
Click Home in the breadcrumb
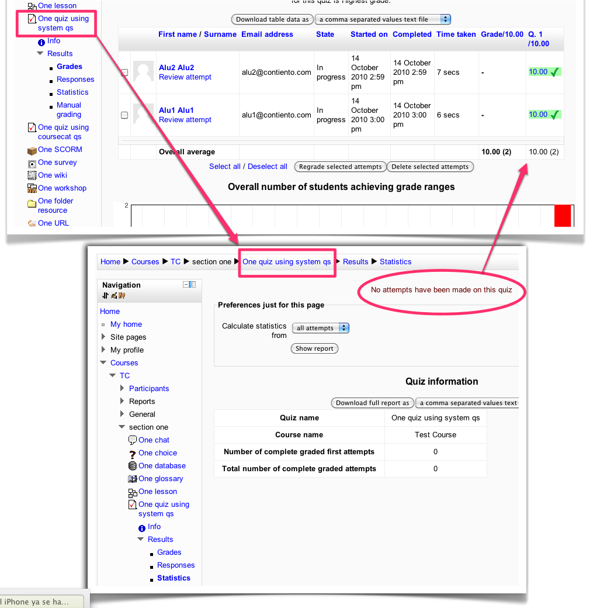110,262
